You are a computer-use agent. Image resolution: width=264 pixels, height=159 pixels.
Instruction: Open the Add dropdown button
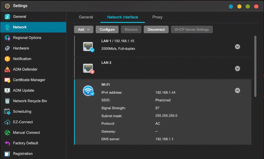click(84, 29)
